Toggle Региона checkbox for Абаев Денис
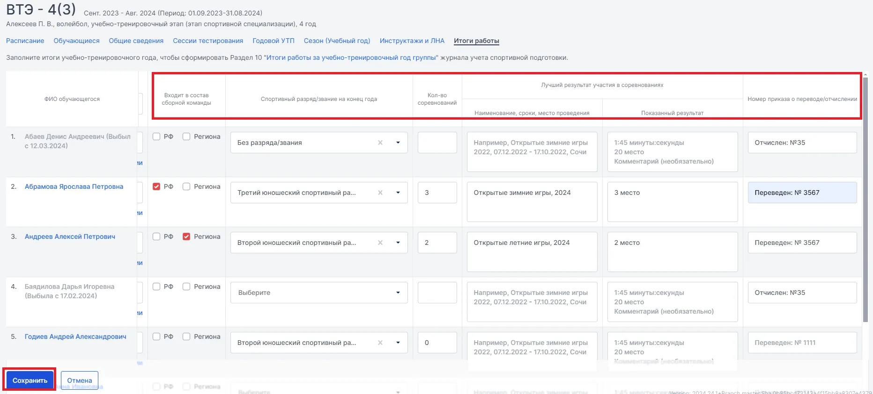This screenshot has width=873, height=394. tap(186, 136)
